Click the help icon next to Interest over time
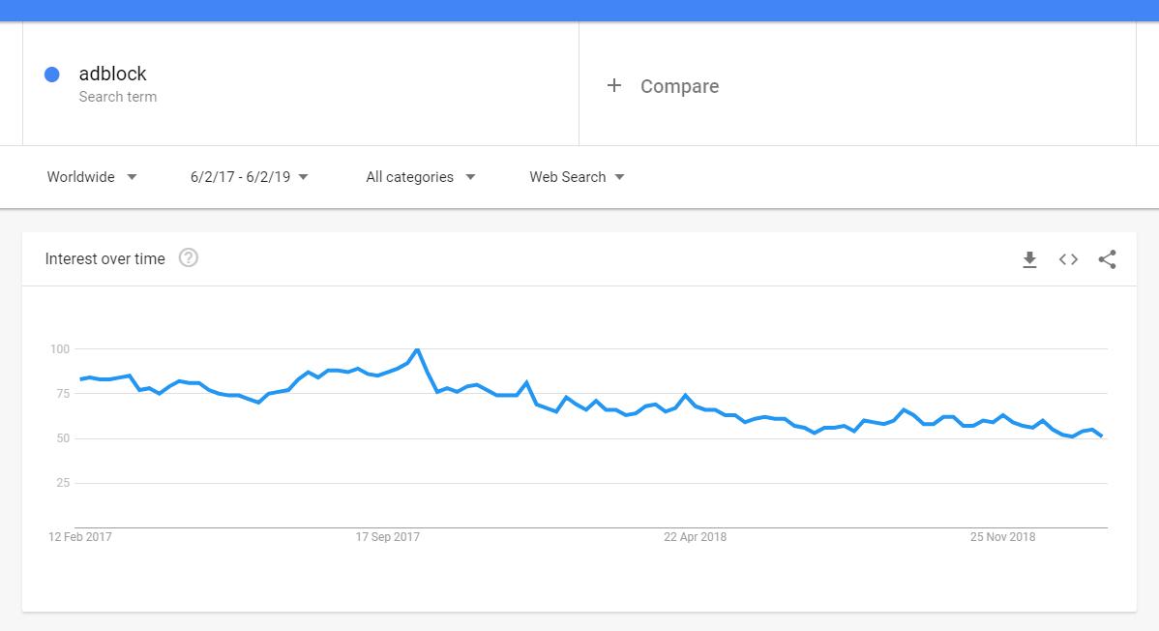This screenshot has width=1159, height=631. click(x=189, y=258)
